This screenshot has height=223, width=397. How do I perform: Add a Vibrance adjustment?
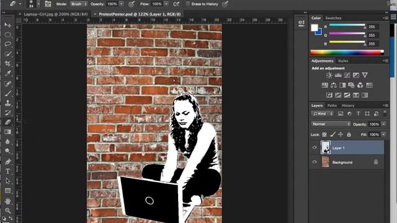pos(365,75)
